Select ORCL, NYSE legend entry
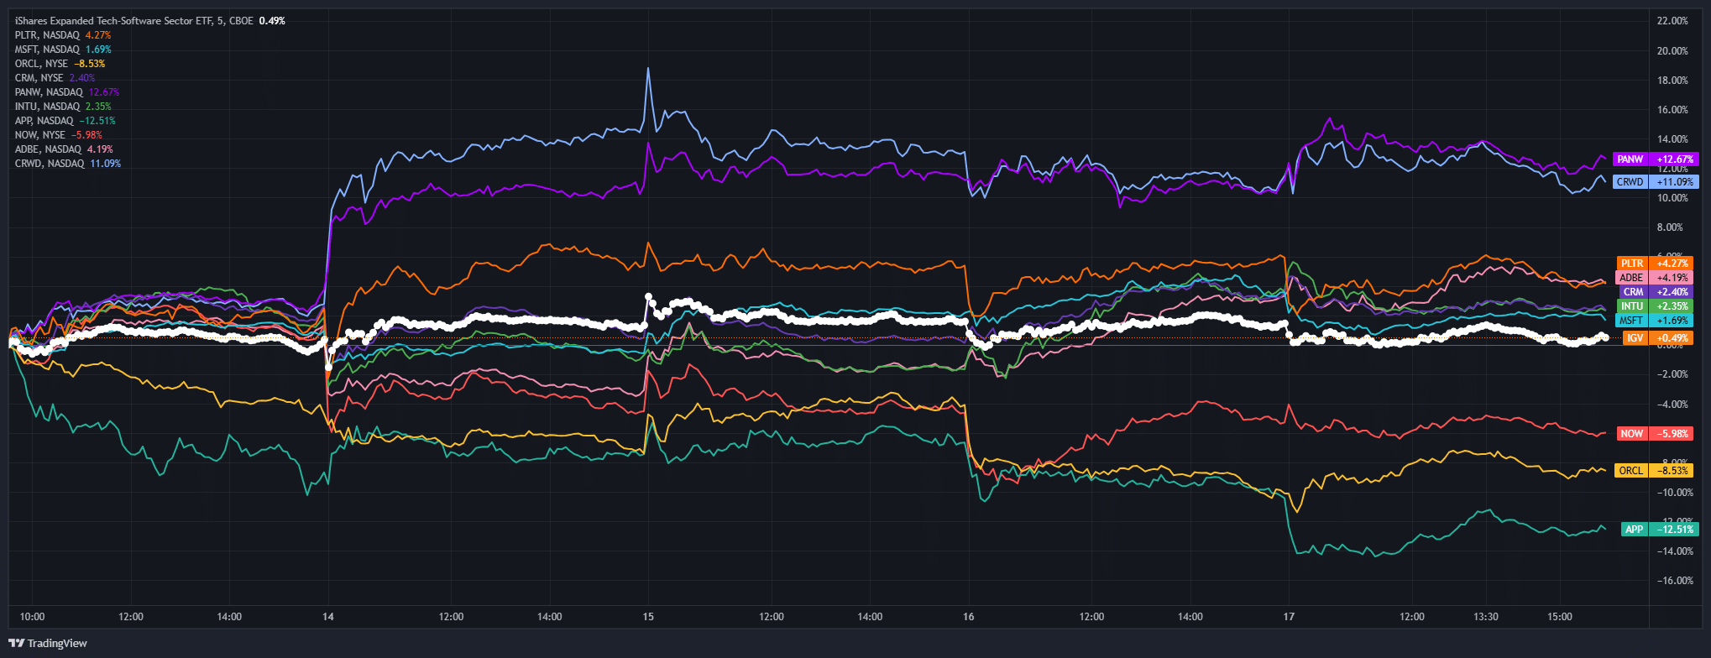Viewport: 1711px width, 658px height. [60, 64]
